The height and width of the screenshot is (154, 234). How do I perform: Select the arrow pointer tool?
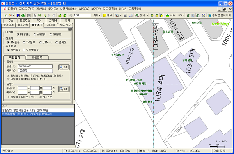coord(35,15)
